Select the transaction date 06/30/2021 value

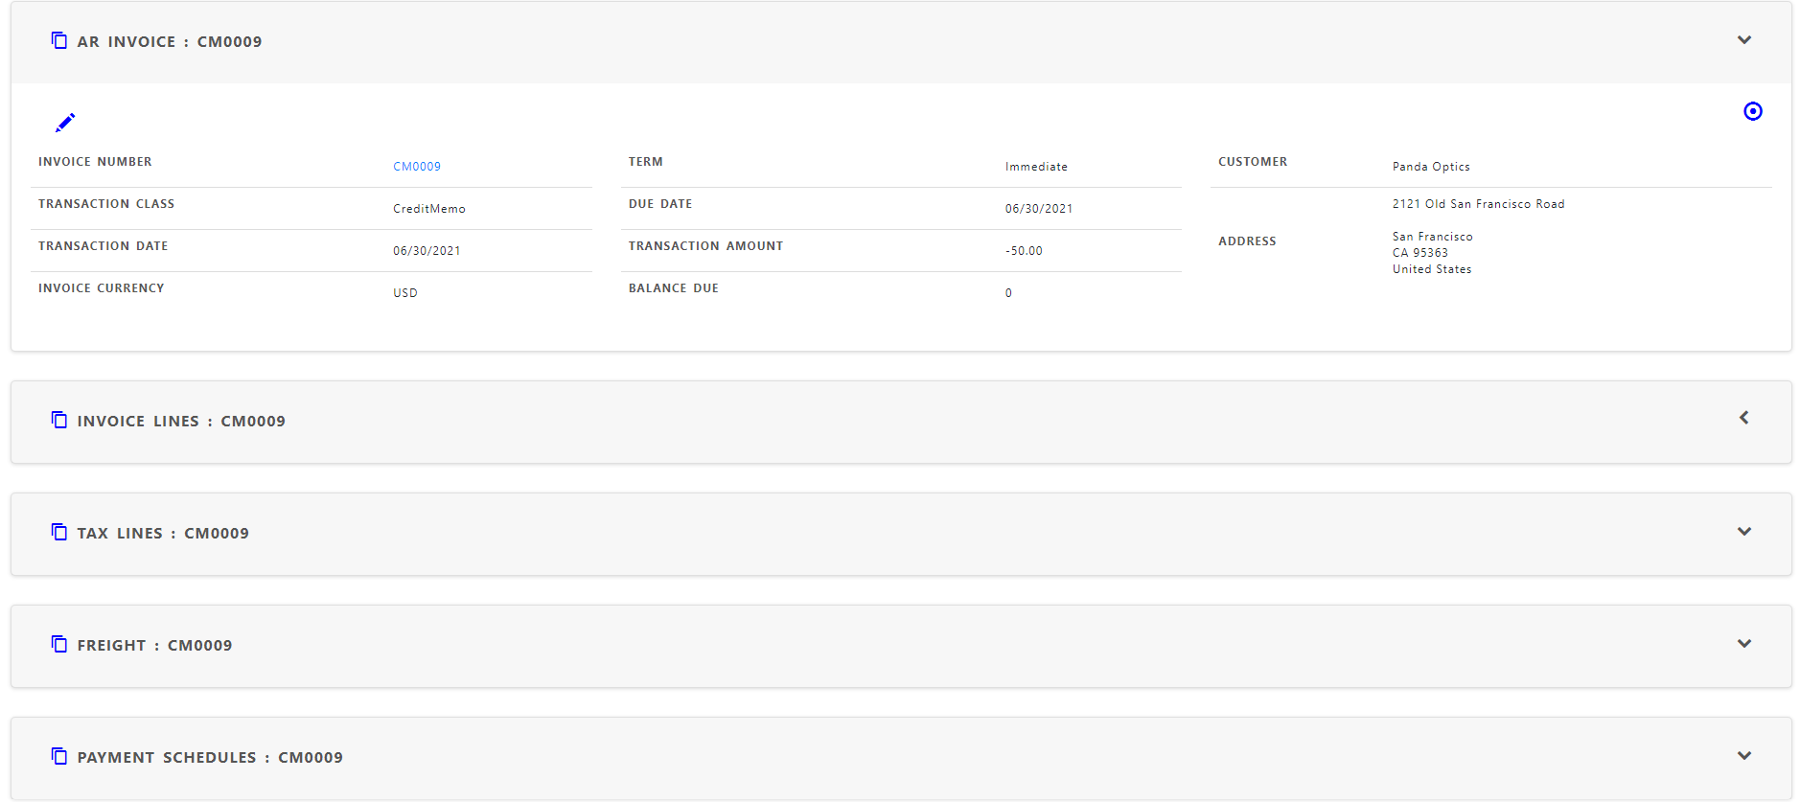427,251
